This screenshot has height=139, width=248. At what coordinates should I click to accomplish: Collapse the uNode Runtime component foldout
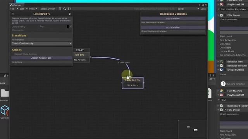click(218, 70)
